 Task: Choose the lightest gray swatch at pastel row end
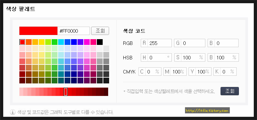tap(106, 48)
